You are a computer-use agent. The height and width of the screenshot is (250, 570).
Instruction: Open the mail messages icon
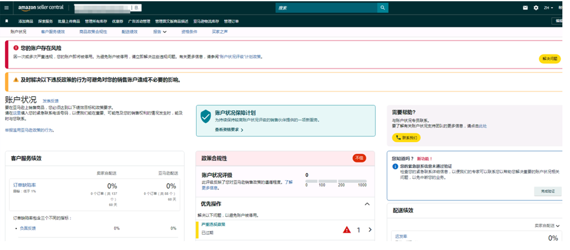coord(526,8)
